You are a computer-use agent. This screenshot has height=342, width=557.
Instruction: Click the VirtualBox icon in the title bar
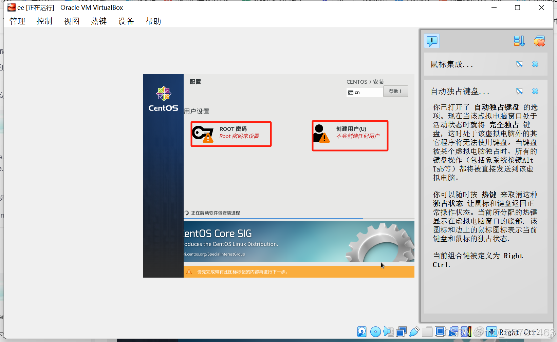click(12, 7)
